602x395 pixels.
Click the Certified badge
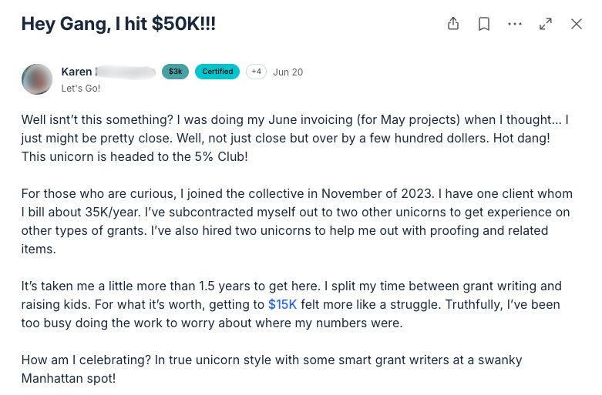[217, 72]
